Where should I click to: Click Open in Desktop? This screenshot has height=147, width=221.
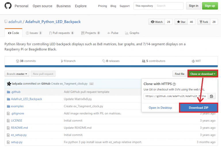pos(160,108)
